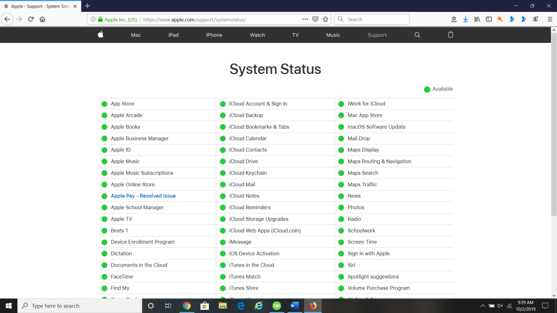
Task: Open the Apple Pay - Resolved Issue link
Action: pos(143,196)
